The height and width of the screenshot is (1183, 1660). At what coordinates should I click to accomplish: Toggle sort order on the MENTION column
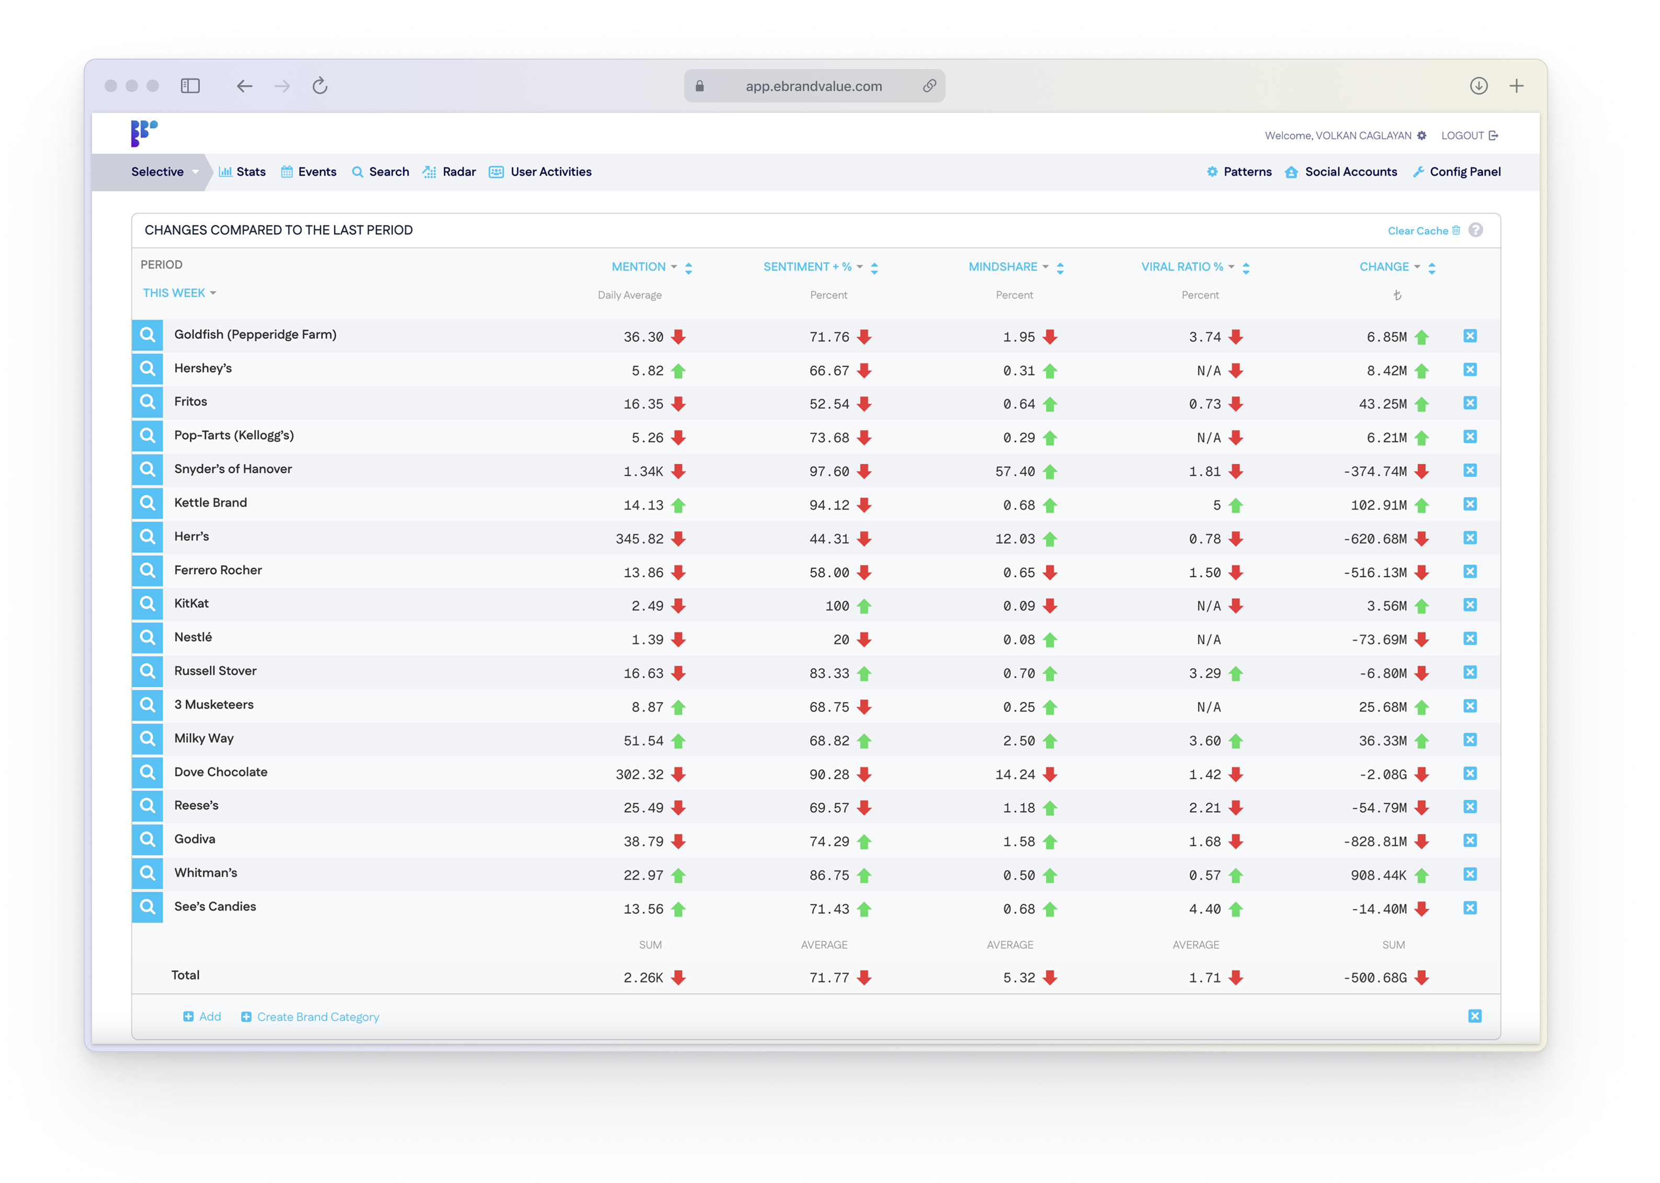(x=689, y=267)
